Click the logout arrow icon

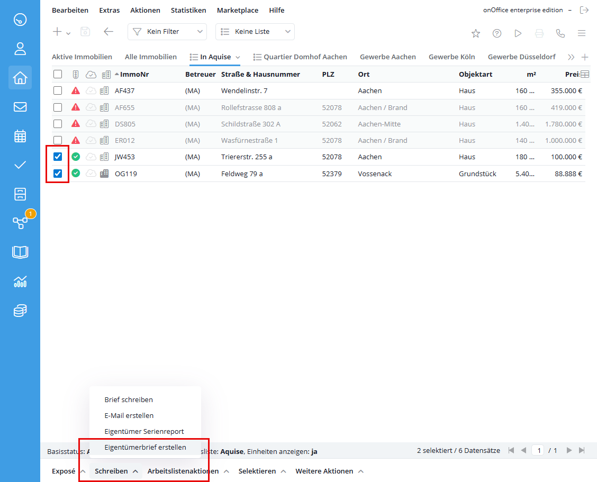[x=584, y=10]
